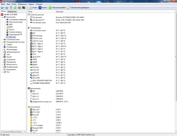Select the Температуры section heading
Image resolution: width=177 pixels, height=136 pixels.
click(x=35, y=28)
